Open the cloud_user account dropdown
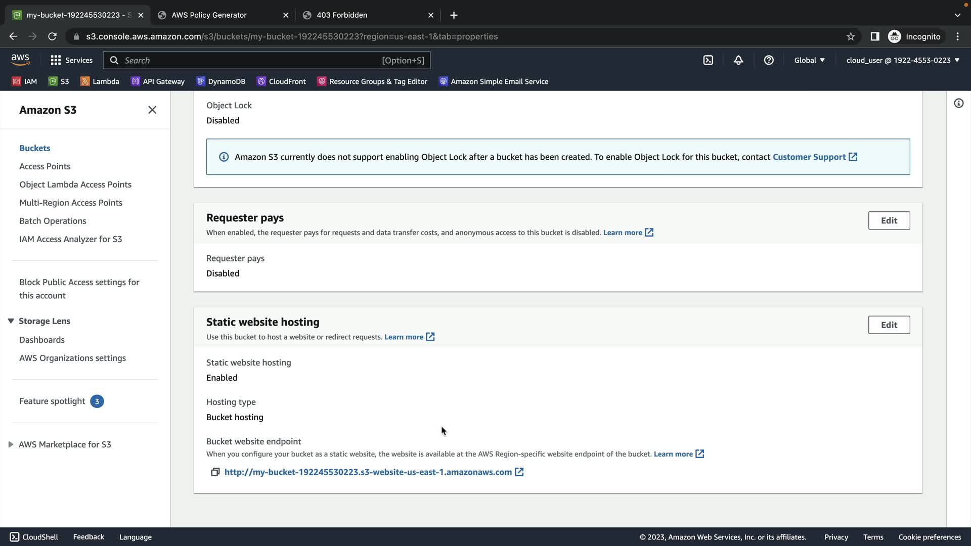The width and height of the screenshot is (971, 546). point(903,60)
